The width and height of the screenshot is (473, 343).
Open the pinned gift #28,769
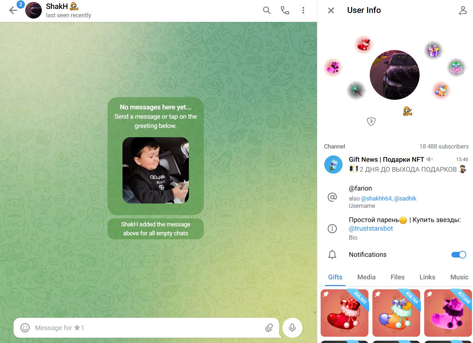[x=396, y=313]
